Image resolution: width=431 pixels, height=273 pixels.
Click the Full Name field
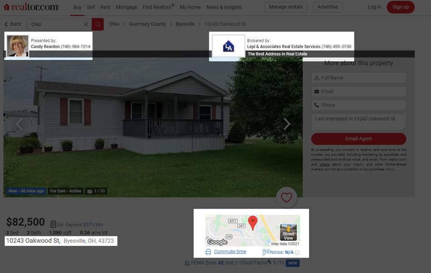[x=359, y=78]
